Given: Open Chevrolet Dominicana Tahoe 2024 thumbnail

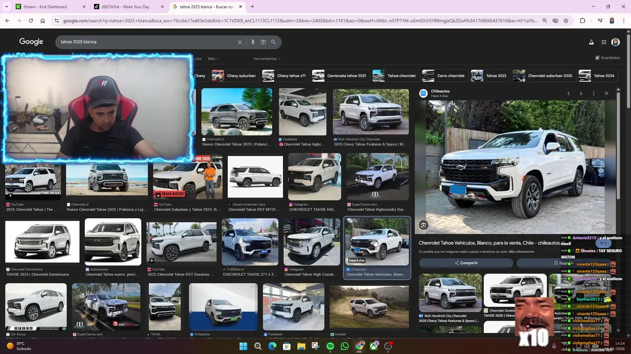Looking at the screenshot, I should pos(42,242).
